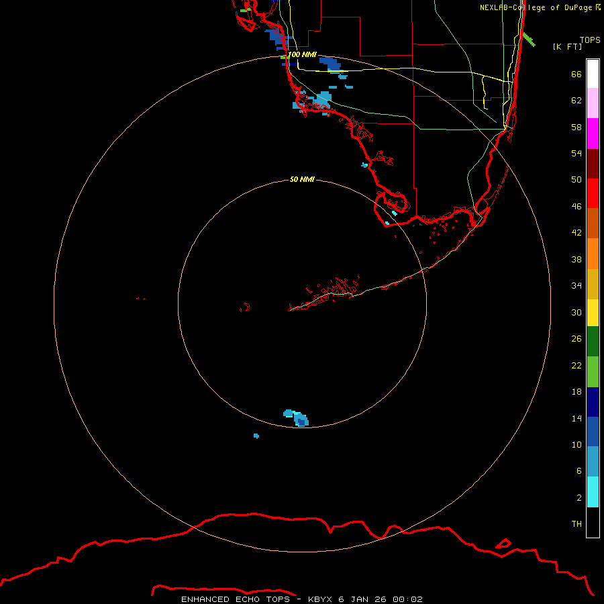
Task: Click the "10" scale label
Action: [x=576, y=444]
